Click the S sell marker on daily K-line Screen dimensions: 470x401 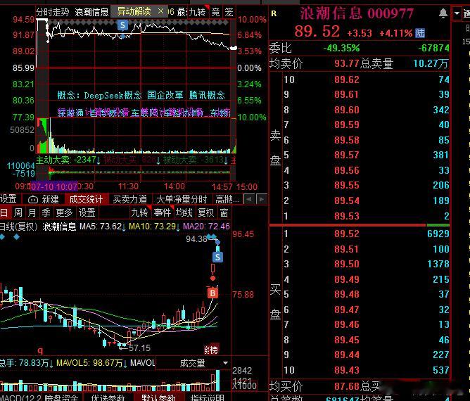[217, 257]
